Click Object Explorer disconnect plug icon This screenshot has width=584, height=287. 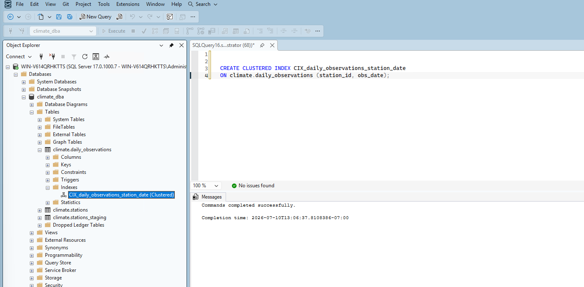pos(52,57)
